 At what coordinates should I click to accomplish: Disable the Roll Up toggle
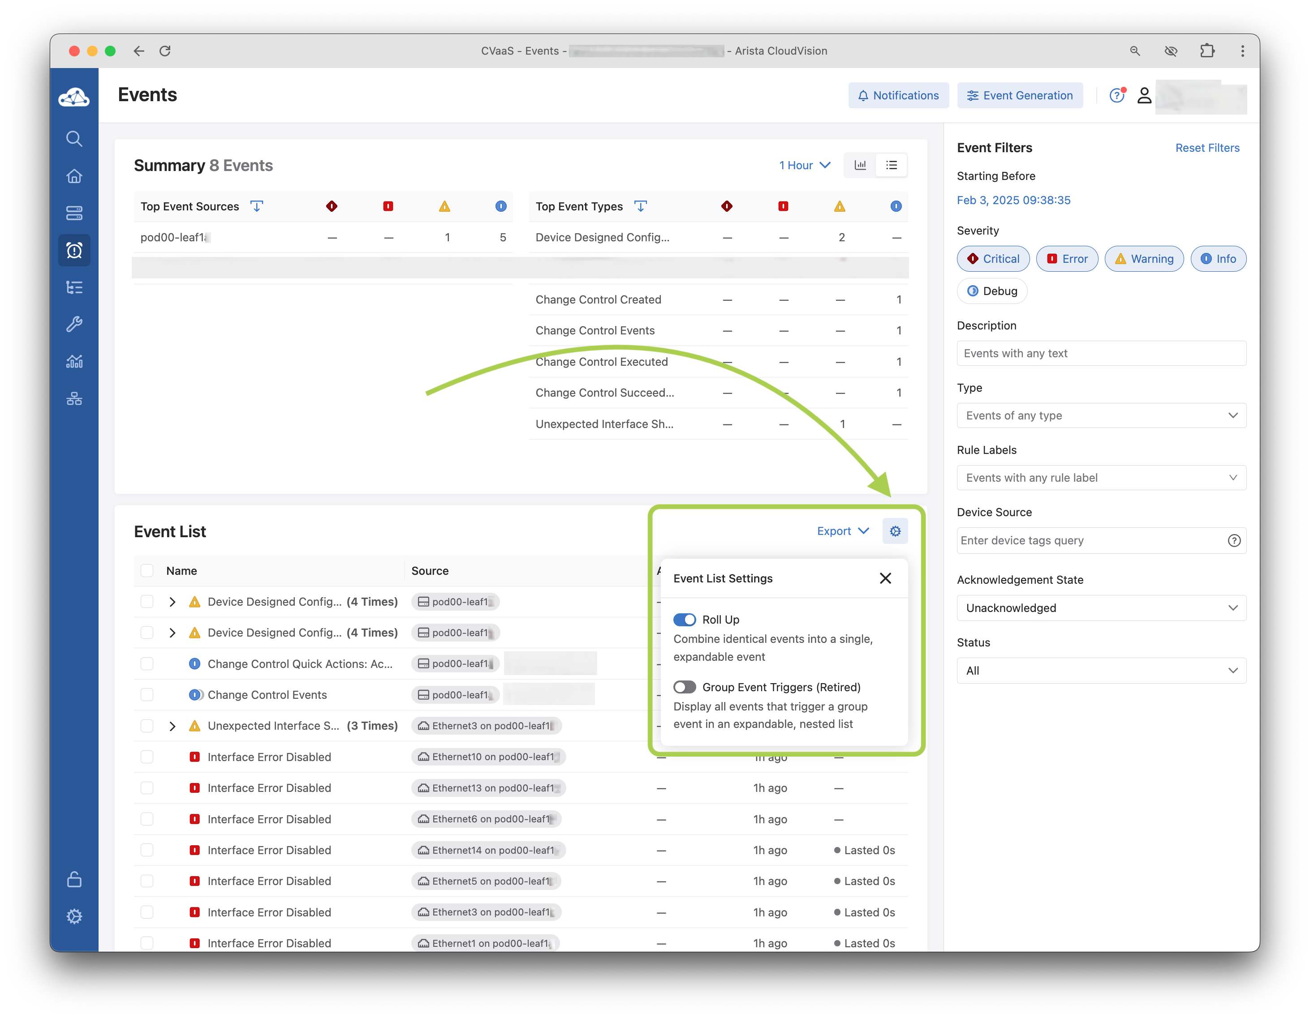[x=685, y=620]
